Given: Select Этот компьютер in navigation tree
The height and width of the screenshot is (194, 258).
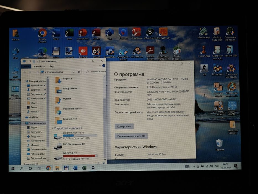Looking at the screenshot, I should point(36,123).
